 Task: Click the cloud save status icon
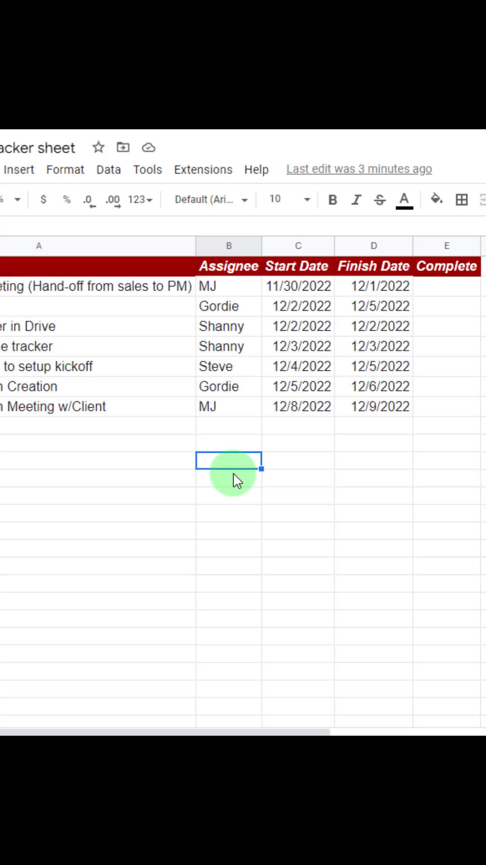click(148, 147)
